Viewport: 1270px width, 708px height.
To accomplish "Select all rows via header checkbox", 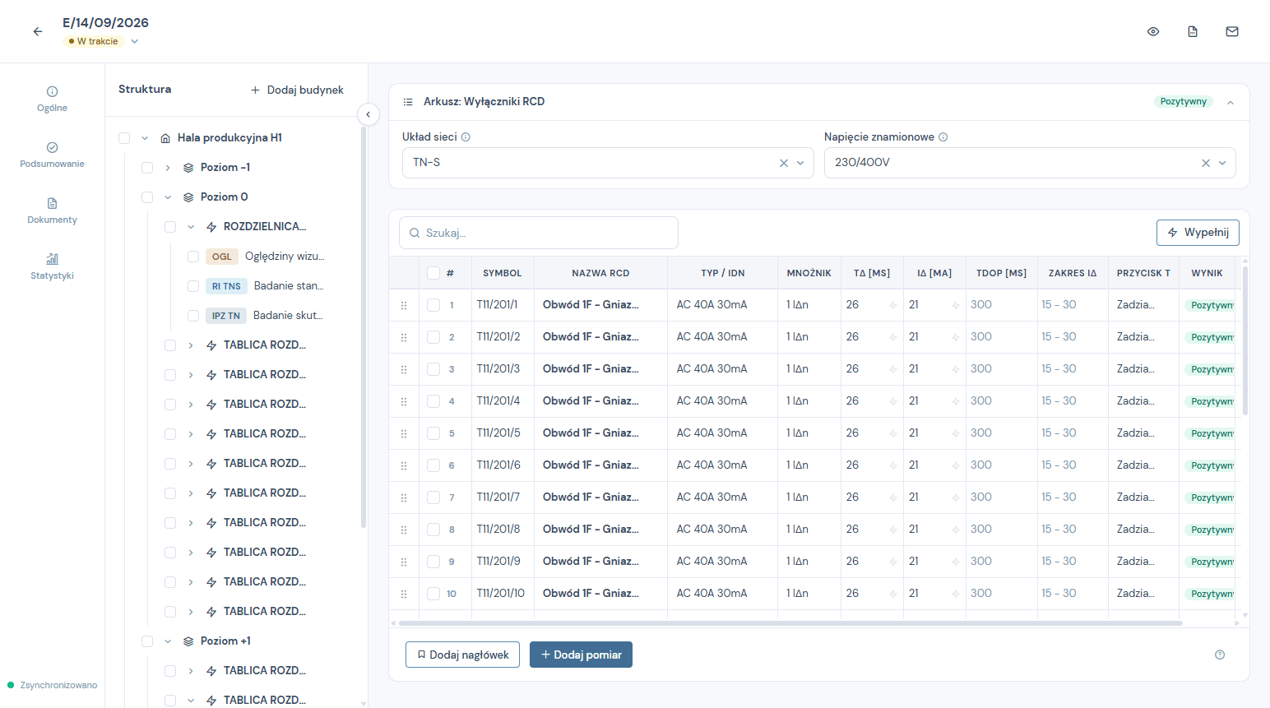I will [x=433, y=273].
